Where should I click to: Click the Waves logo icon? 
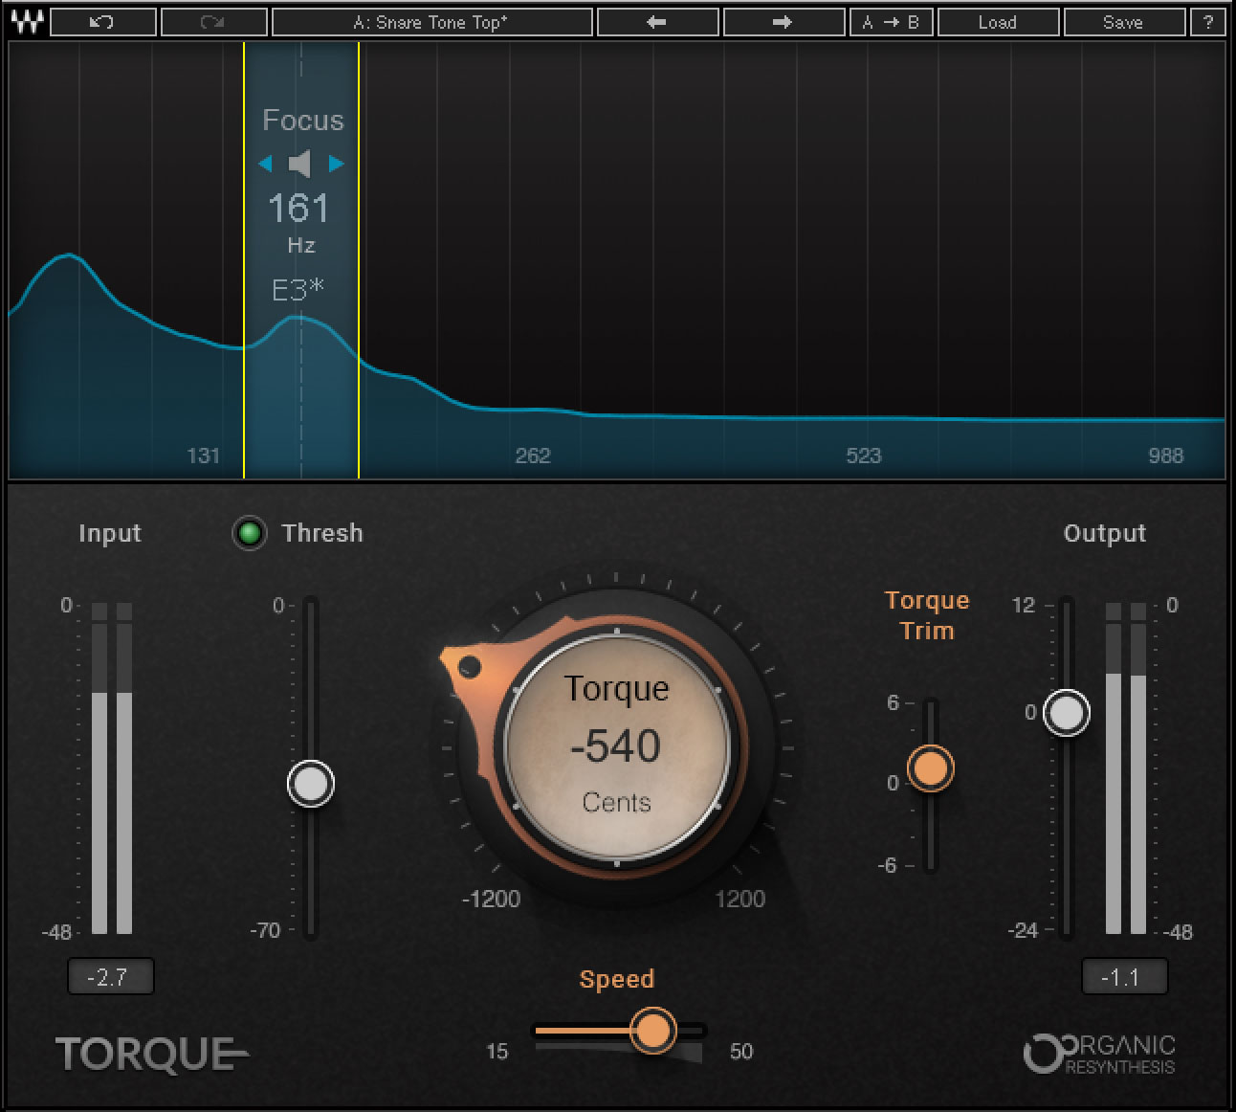pos(27,22)
